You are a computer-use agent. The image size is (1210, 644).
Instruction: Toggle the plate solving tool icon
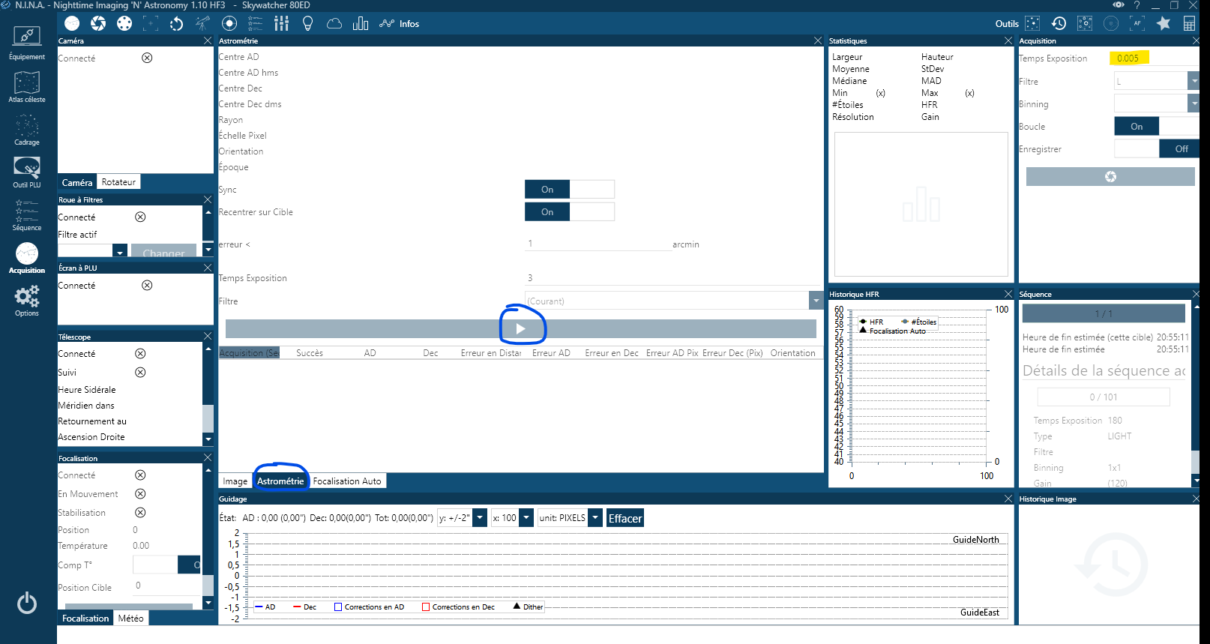click(x=1085, y=23)
